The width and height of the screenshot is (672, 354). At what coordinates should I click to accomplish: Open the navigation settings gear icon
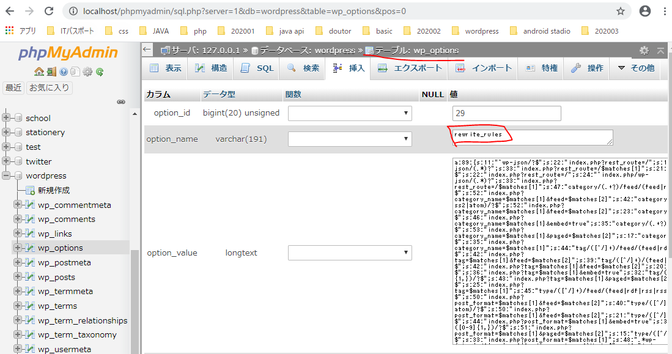coord(87,72)
